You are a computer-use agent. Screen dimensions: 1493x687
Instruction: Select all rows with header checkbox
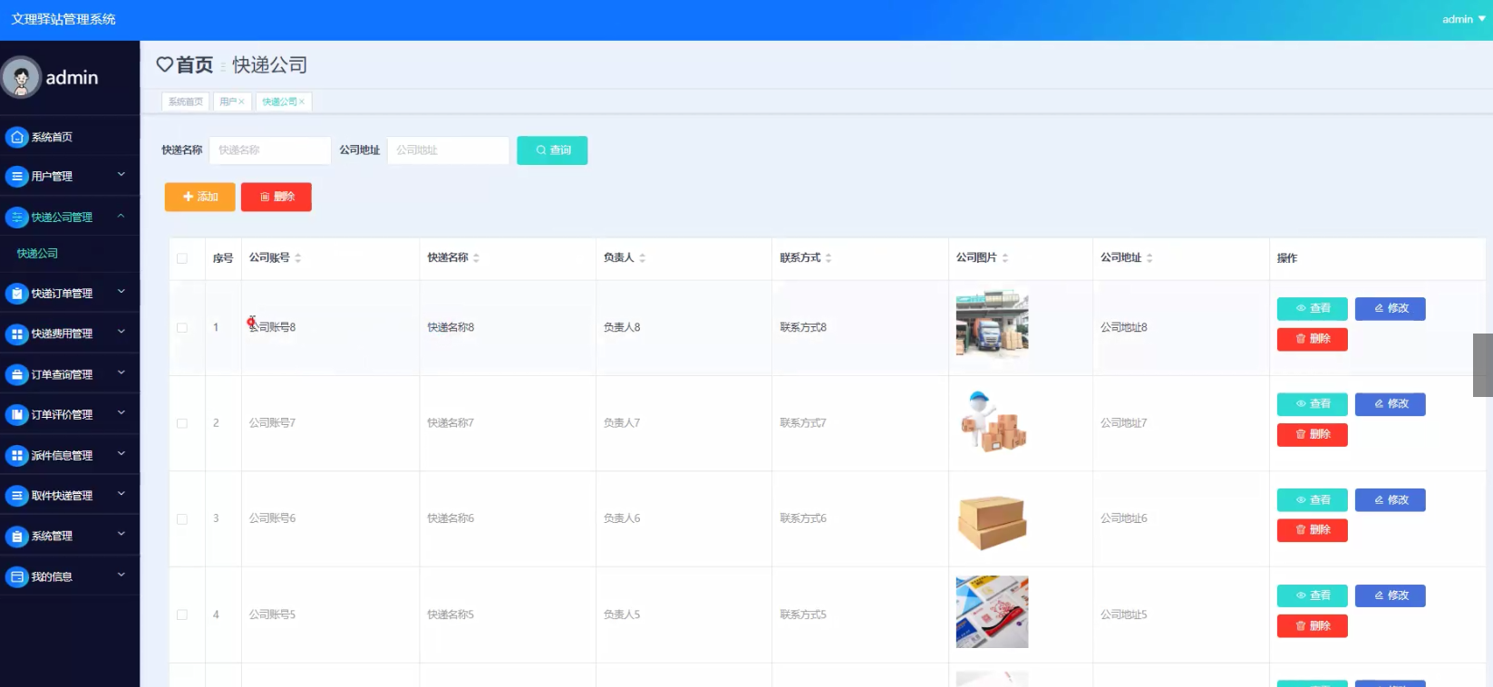(182, 258)
